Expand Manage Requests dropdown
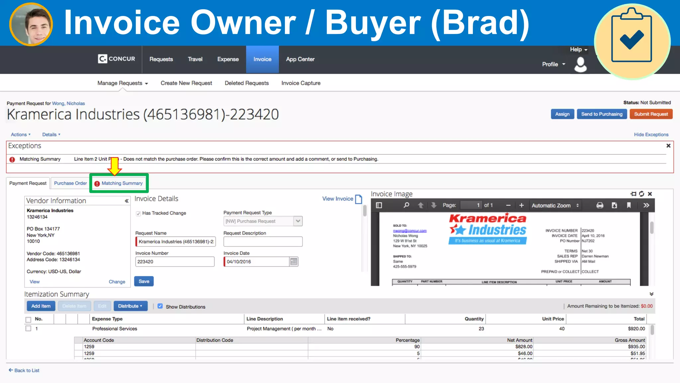680x383 pixels. 123,83
